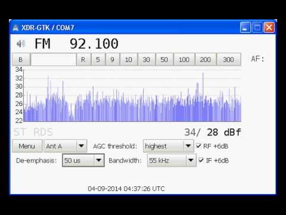The image size is (286, 215).
Task: Set step to 100 kHz
Action: [184, 60]
